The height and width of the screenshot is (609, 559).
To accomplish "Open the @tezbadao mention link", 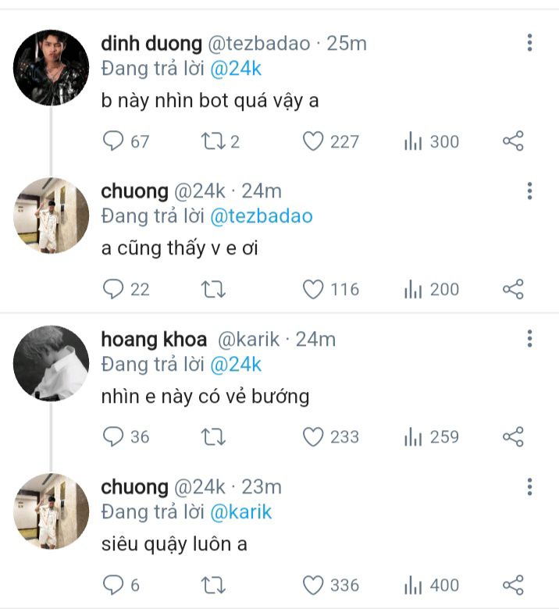I will tap(262, 216).
